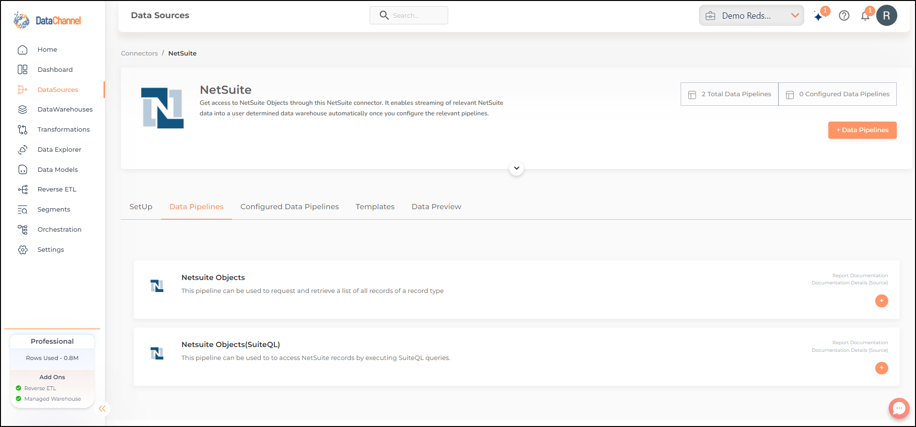Select the Data Pipelines tab
The width and height of the screenshot is (916, 427).
(x=197, y=207)
